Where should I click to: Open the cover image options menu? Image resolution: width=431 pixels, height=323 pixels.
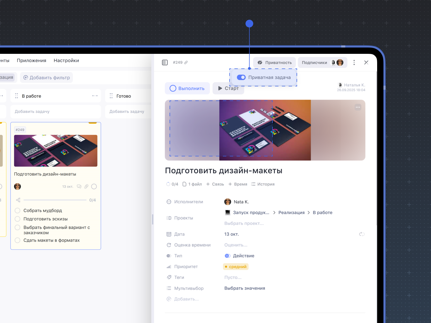coord(358,107)
